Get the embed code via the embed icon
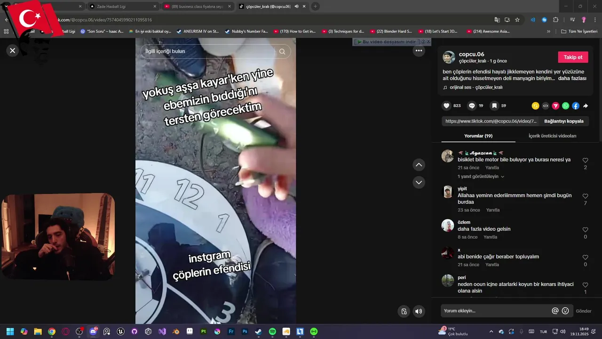Screen dimensions: 602x339 pyautogui.click(x=546, y=106)
